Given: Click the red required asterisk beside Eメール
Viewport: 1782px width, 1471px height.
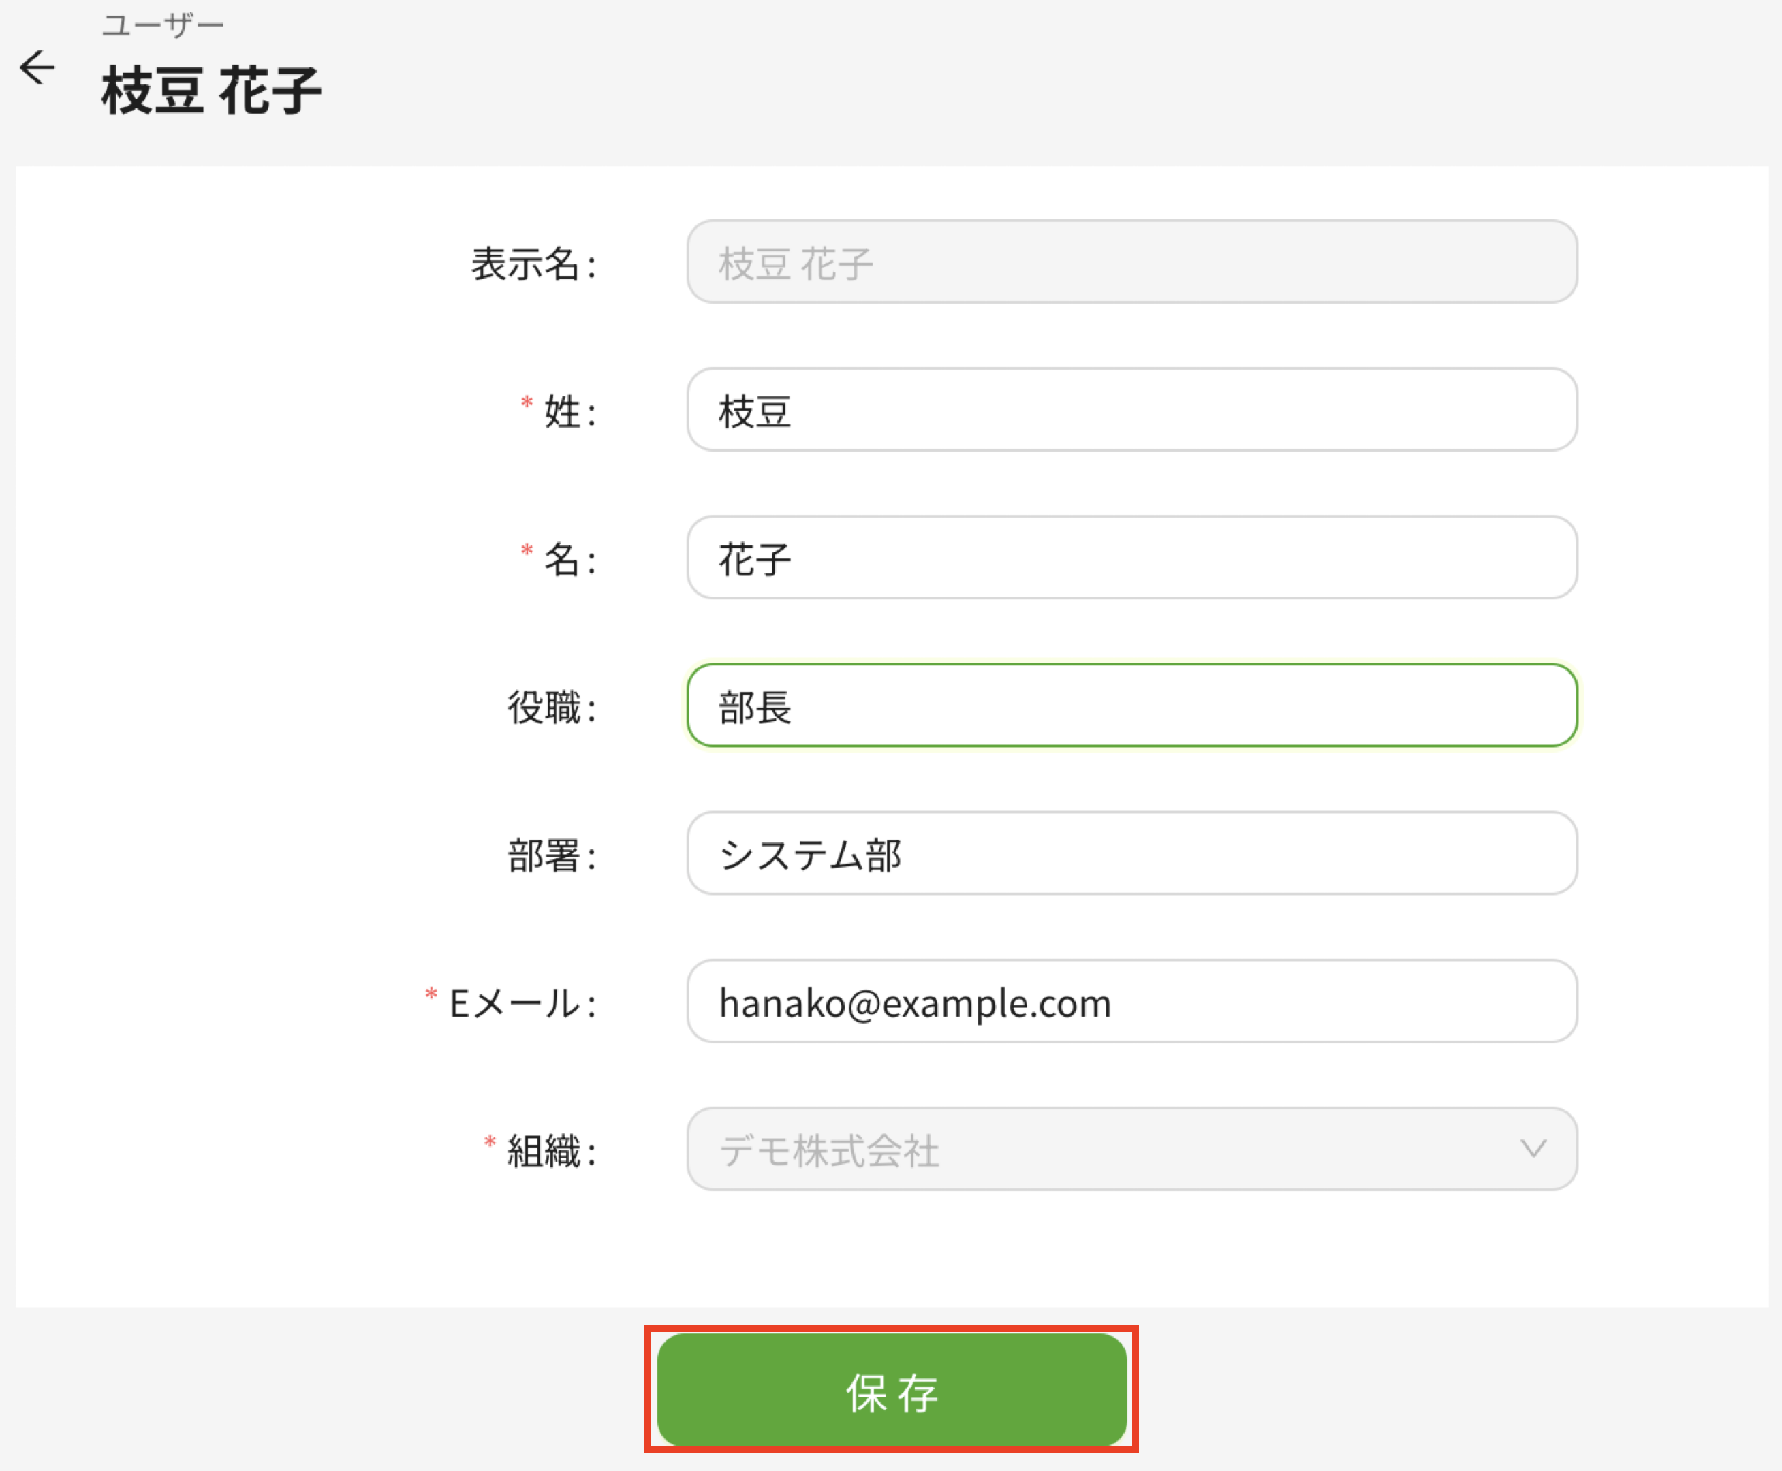Looking at the screenshot, I should coord(431,994).
